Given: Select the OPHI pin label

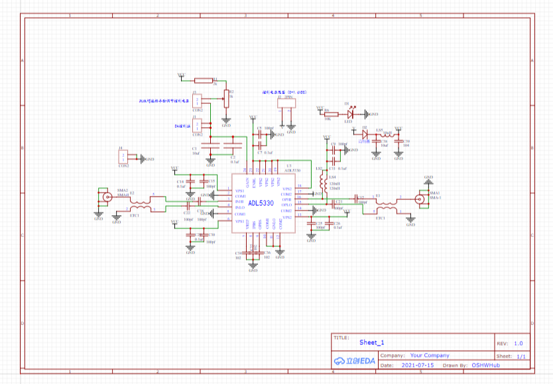Looking at the screenshot, I should coord(286,199).
